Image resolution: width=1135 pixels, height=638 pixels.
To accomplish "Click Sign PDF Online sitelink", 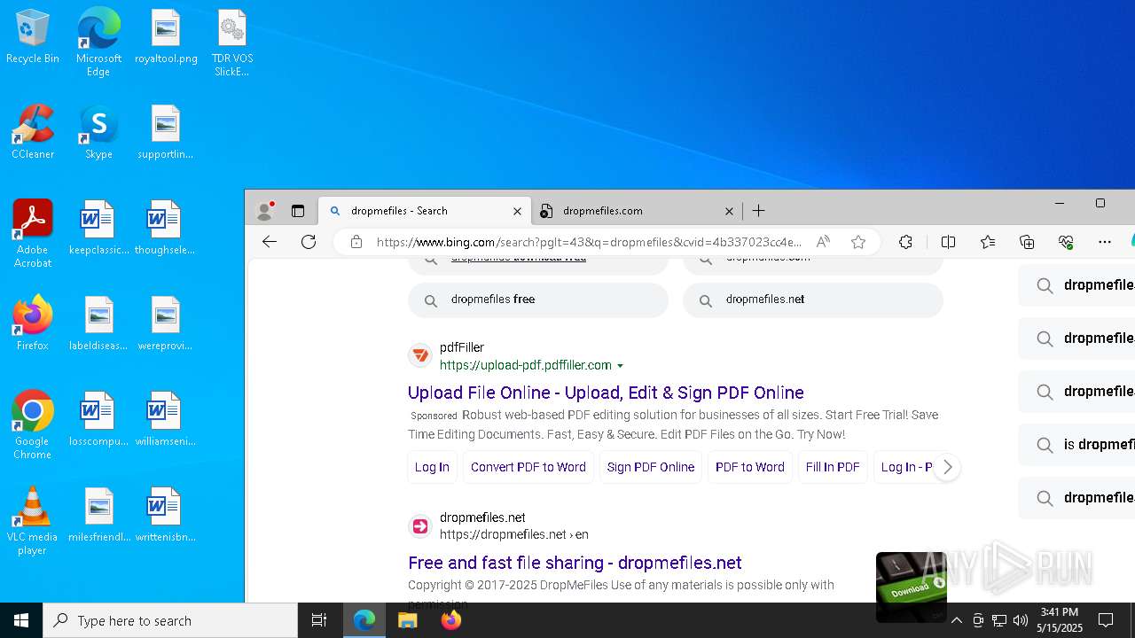I will pyautogui.click(x=651, y=467).
